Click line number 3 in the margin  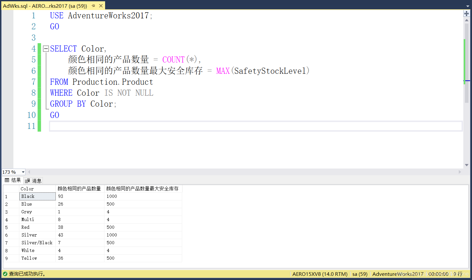pyautogui.click(x=34, y=38)
